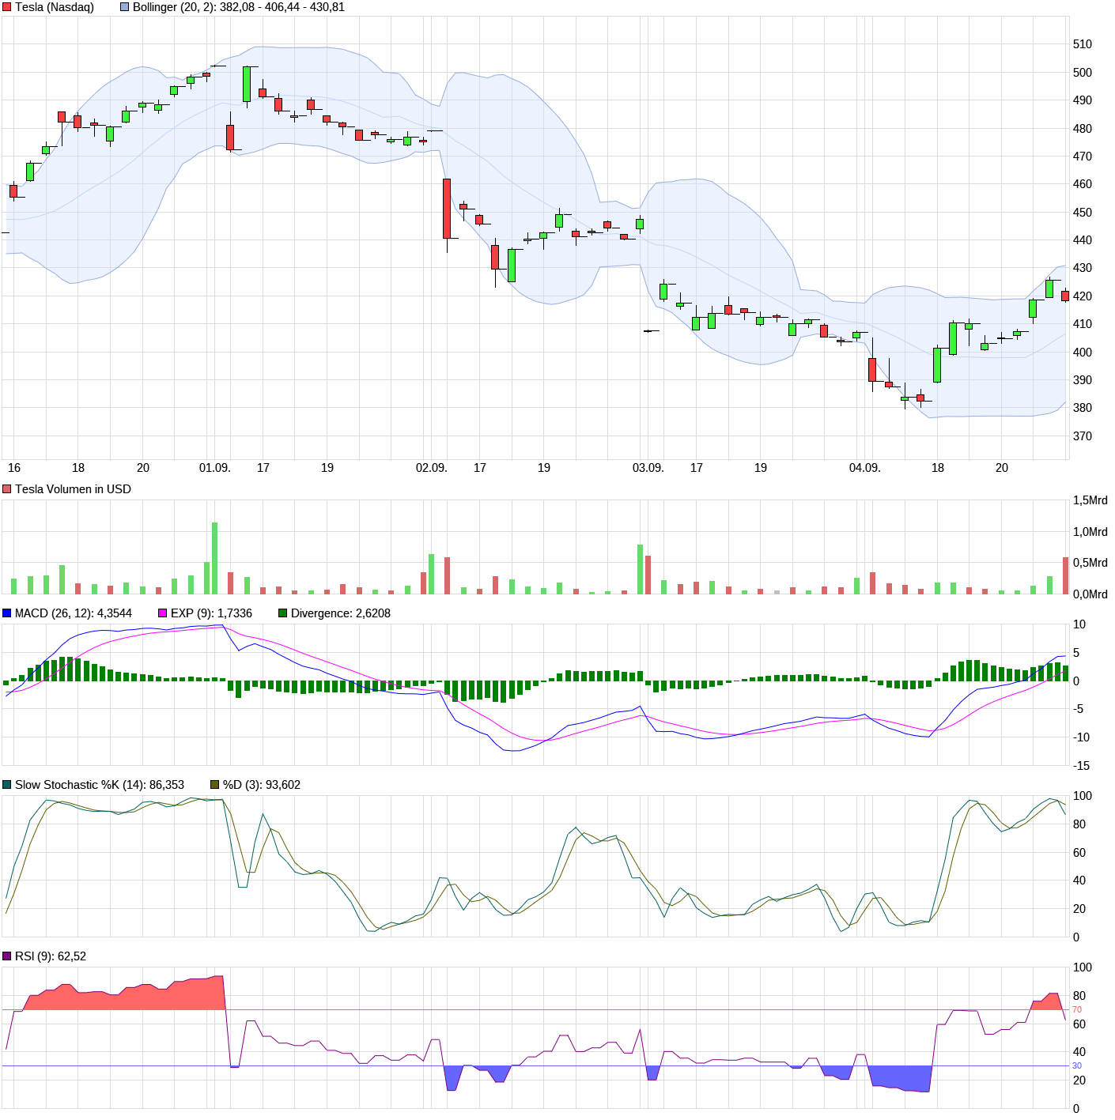Select the magenta EXP (9) legend swatch
The width and height of the screenshot is (1115, 1120).
click(x=163, y=613)
